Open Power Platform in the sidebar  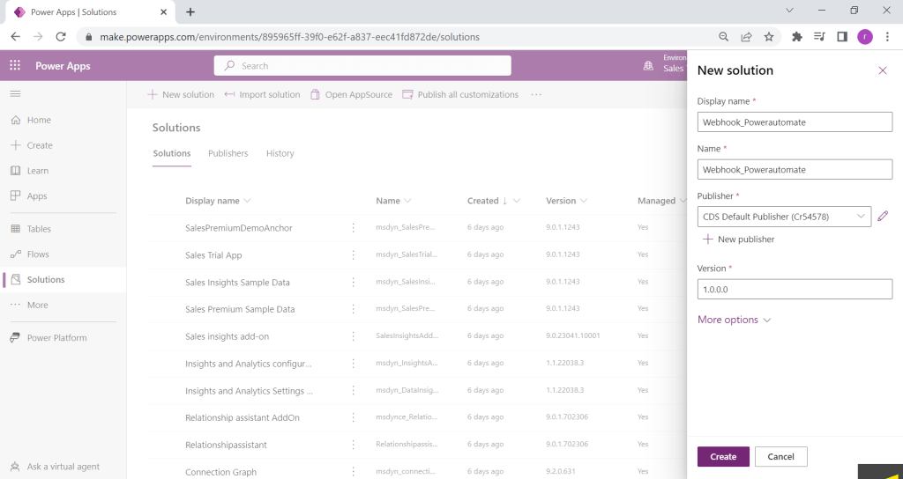(x=56, y=338)
